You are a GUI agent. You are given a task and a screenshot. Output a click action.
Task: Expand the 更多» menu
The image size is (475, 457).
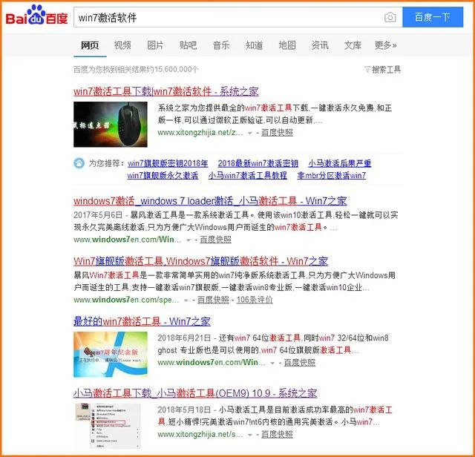[385, 45]
